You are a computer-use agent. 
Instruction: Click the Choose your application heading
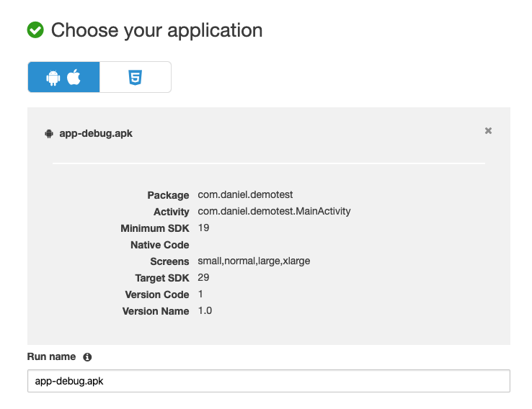pos(156,30)
